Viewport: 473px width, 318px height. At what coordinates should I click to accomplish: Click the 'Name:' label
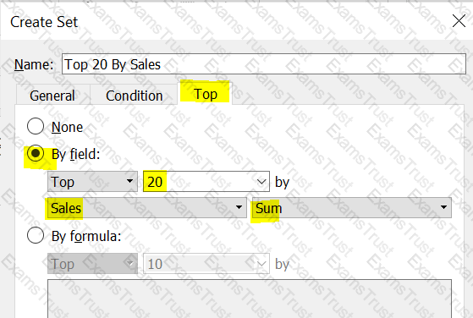pos(34,64)
